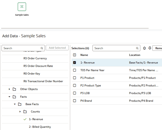Collapse the Facts tree node
Viewport: 162px width, 130px height.
coord(9,97)
